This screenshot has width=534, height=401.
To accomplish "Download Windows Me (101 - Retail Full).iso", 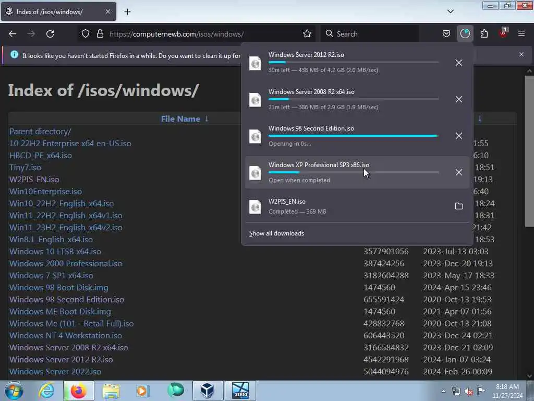I will [71, 323].
